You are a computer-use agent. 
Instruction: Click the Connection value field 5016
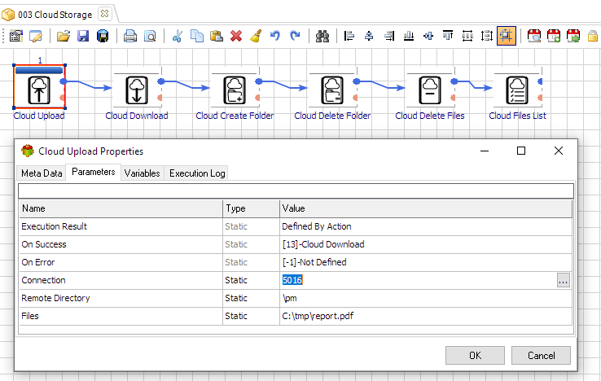click(419, 280)
